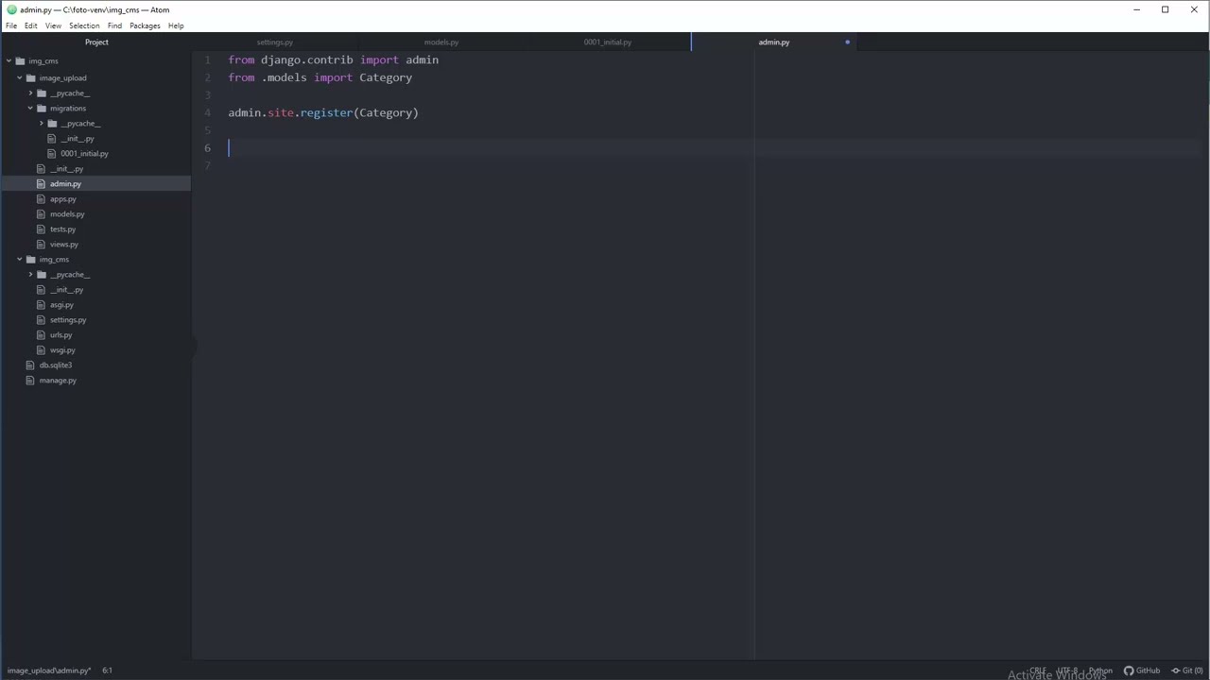The width and height of the screenshot is (1210, 680).
Task: Switch to the settings.py tab
Action: click(x=275, y=42)
